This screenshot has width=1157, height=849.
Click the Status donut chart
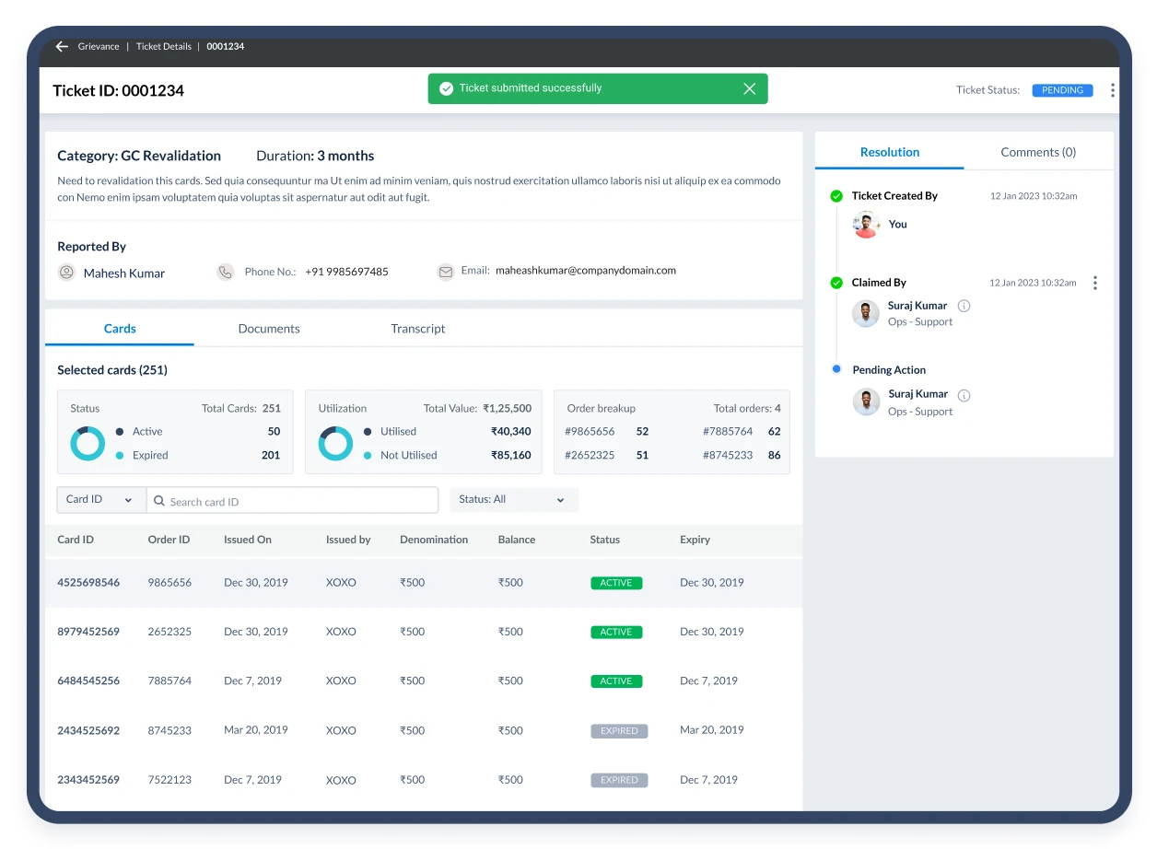tap(88, 444)
